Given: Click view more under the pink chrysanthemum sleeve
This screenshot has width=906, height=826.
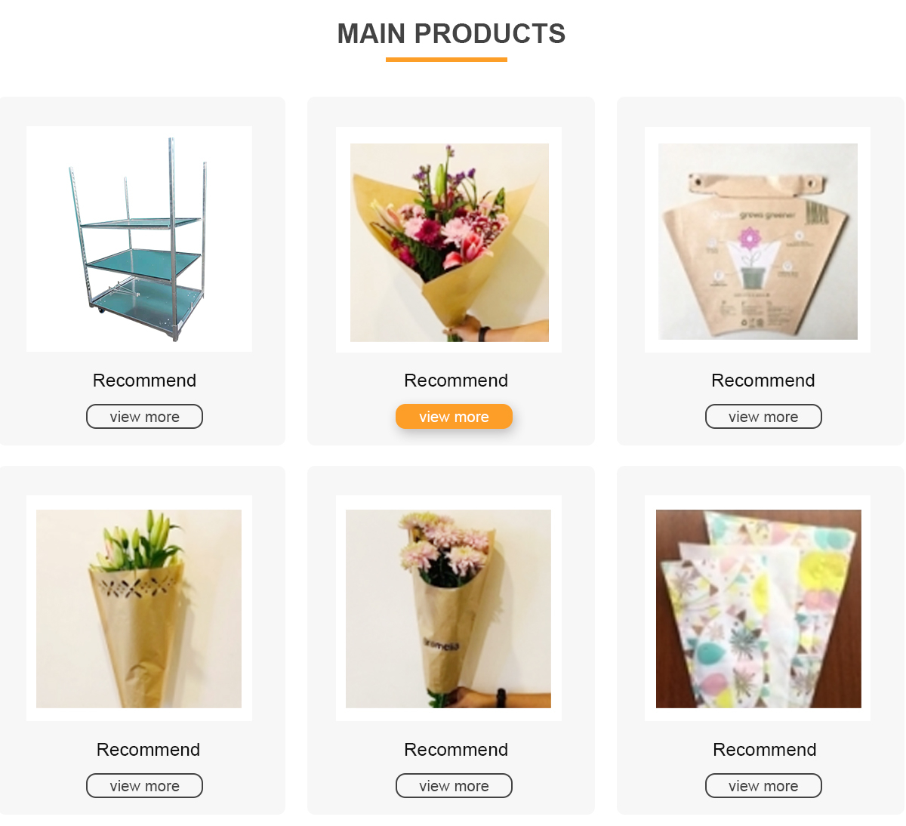Looking at the screenshot, I should pos(454,786).
